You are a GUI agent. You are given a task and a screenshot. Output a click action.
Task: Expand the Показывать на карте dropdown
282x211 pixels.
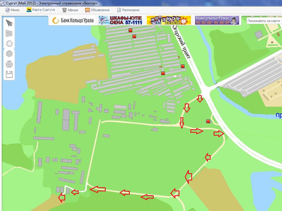click(264, 21)
